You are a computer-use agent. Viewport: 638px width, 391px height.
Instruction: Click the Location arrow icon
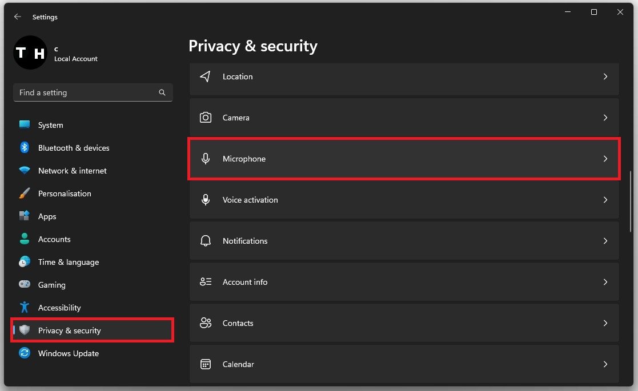tap(206, 76)
